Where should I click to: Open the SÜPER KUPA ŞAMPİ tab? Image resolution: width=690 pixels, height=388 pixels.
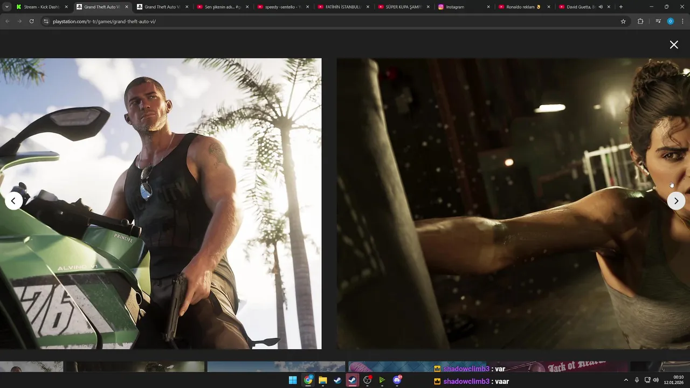(x=404, y=7)
